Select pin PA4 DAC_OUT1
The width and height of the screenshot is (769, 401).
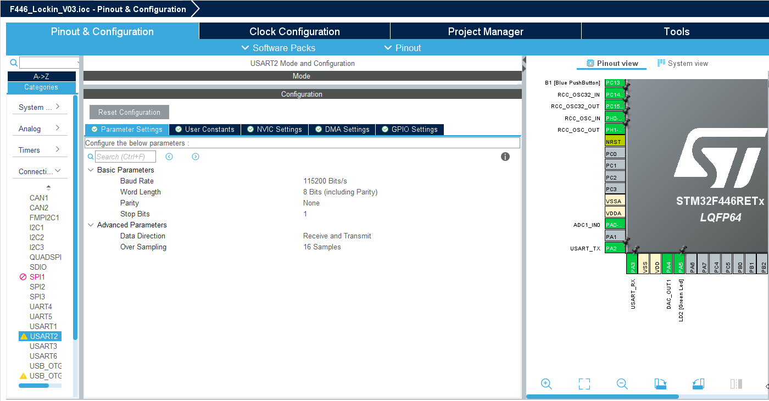pyautogui.click(x=668, y=264)
